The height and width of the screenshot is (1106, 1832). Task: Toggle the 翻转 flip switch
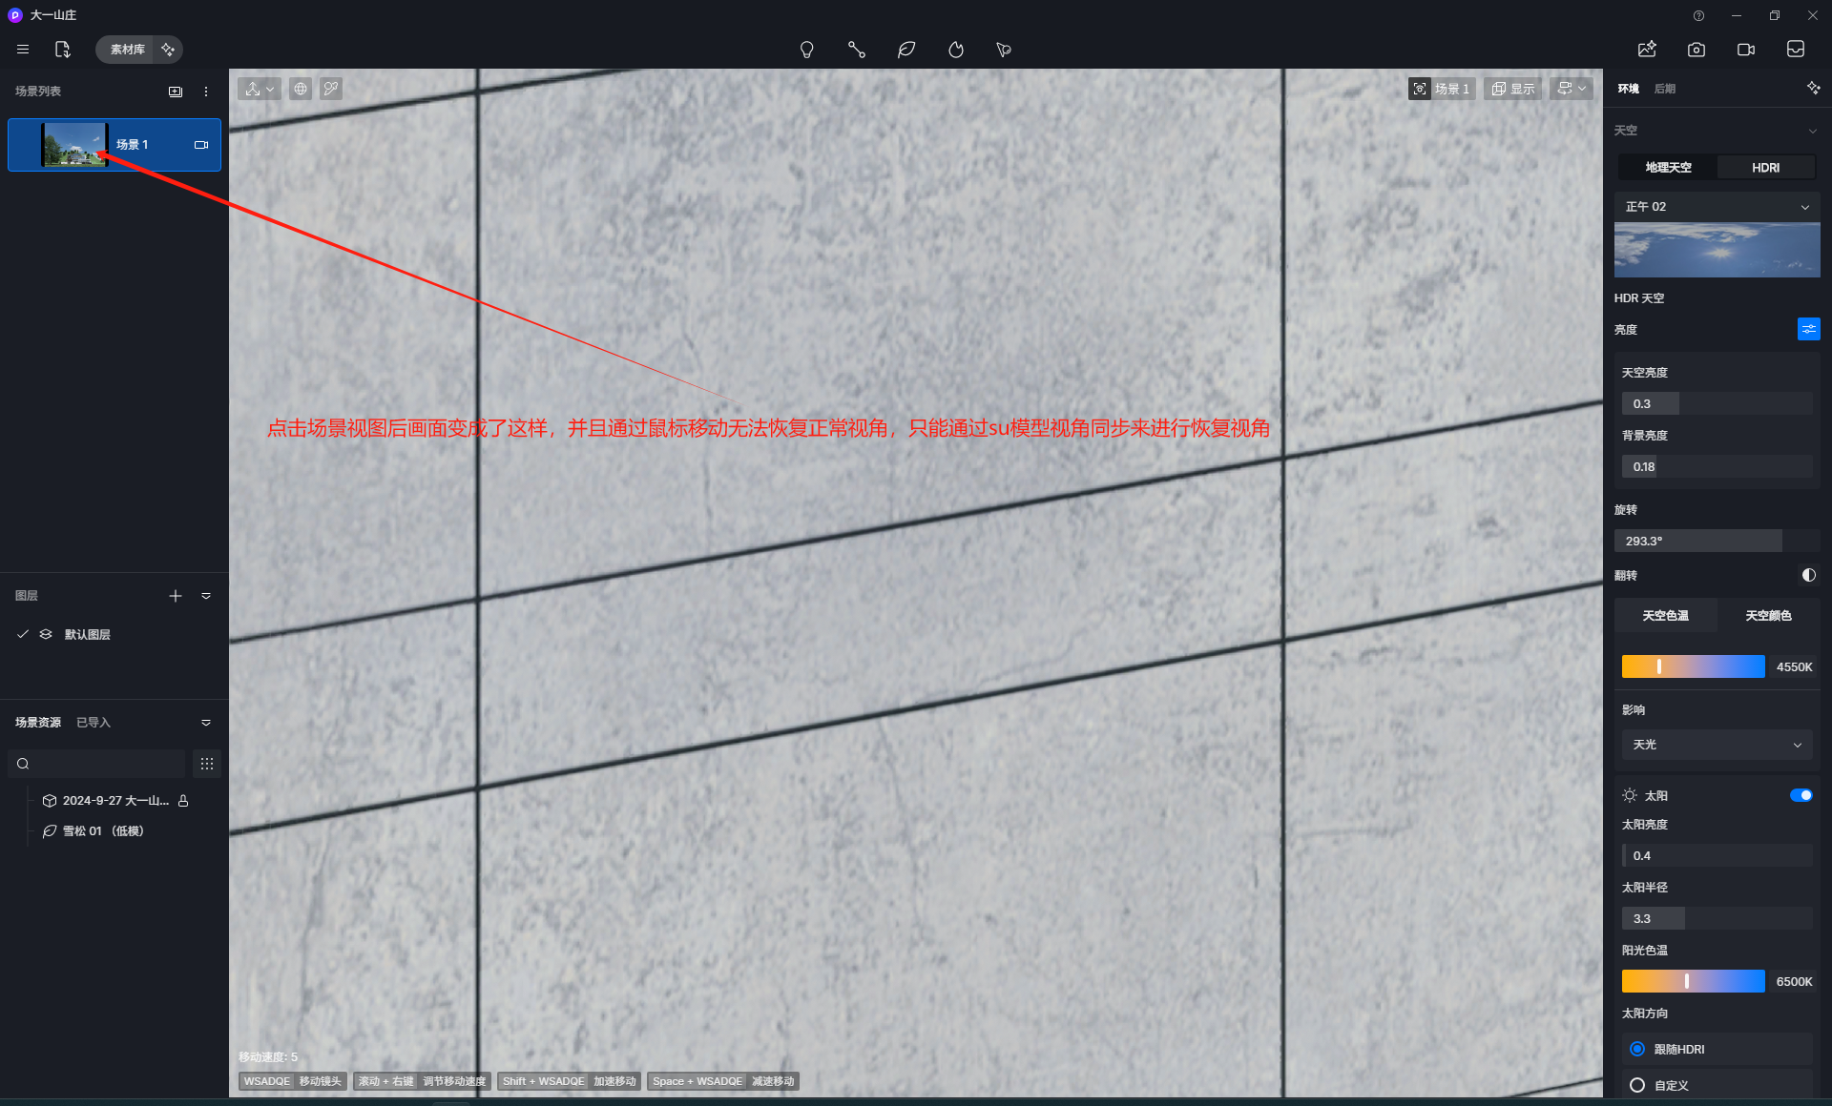click(1808, 575)
